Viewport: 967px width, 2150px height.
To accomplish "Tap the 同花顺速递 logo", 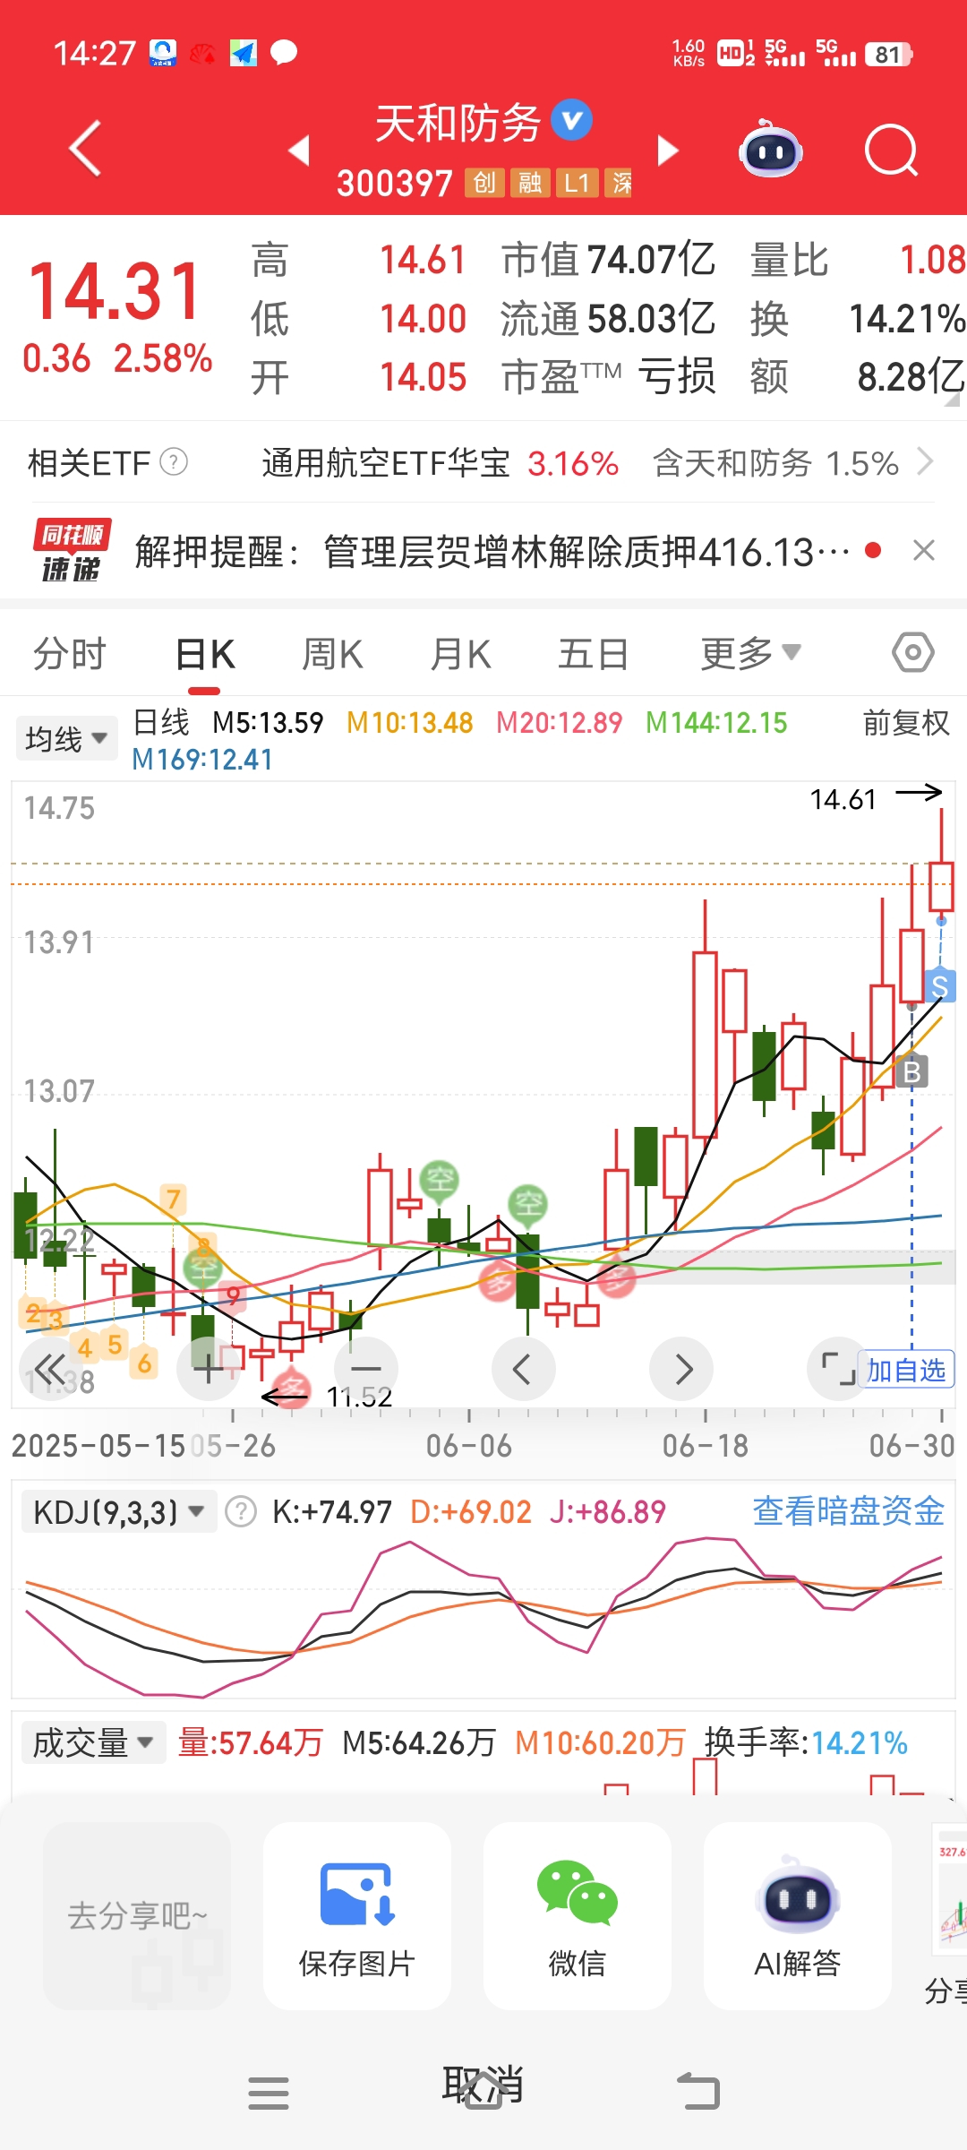I will coord(72,550).
